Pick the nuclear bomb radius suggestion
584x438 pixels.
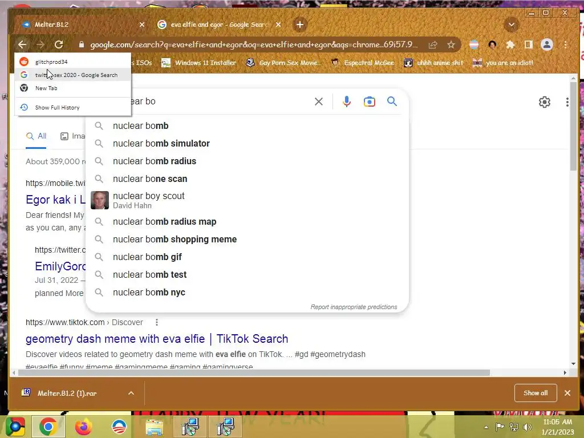point(248,161)
